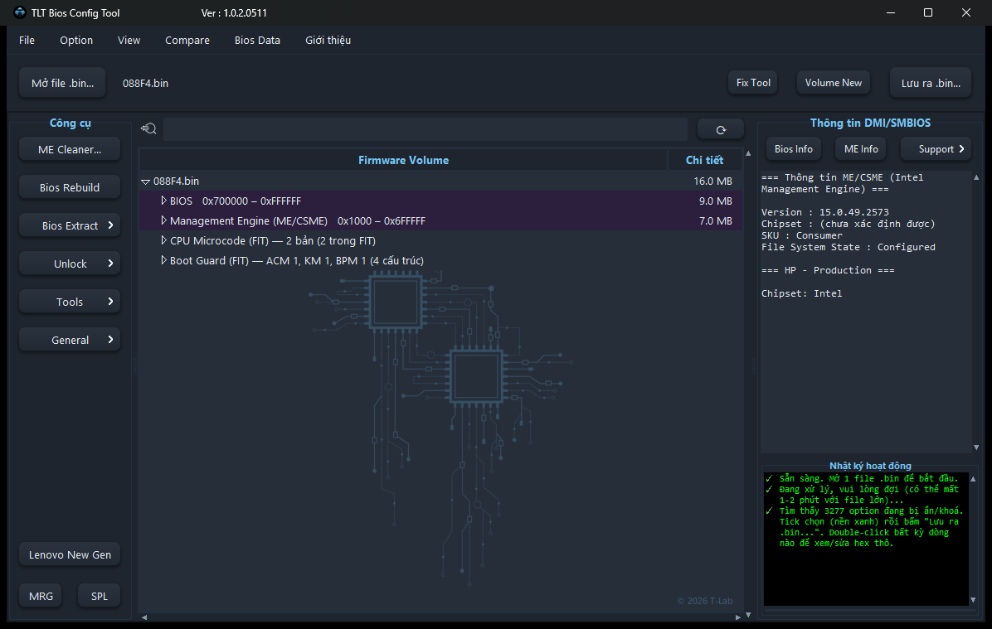Show the ME Info panel

861,149
